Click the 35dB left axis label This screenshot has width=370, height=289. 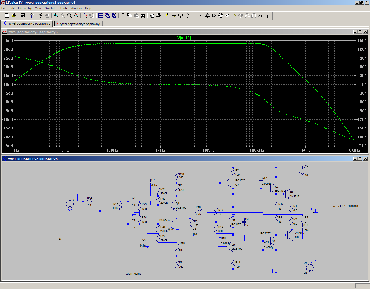pos(8,40)
